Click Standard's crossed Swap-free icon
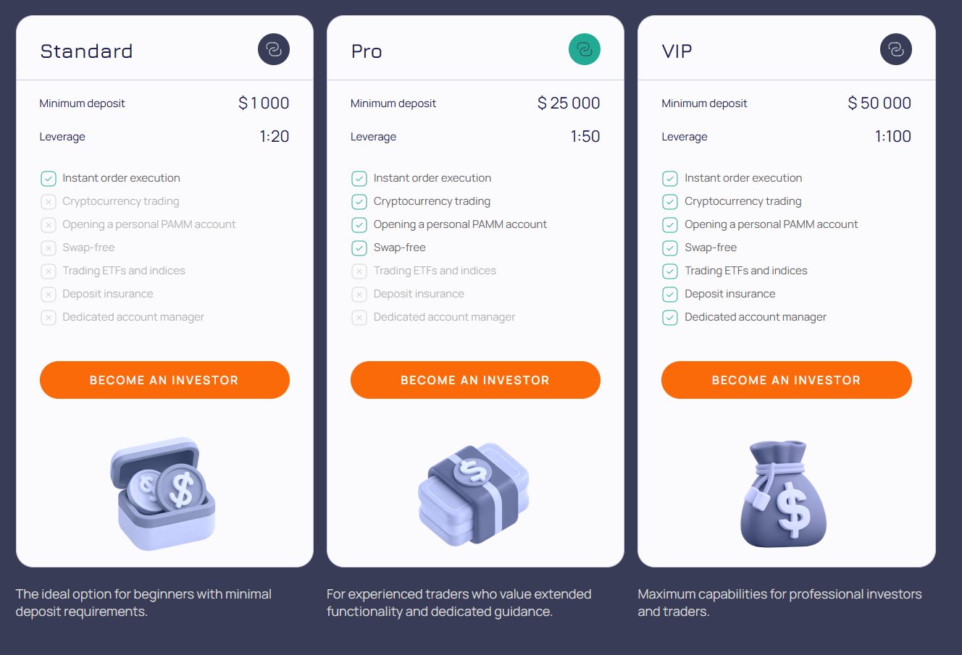The height and width of the screenshot is (655, 962). (49, 248)
